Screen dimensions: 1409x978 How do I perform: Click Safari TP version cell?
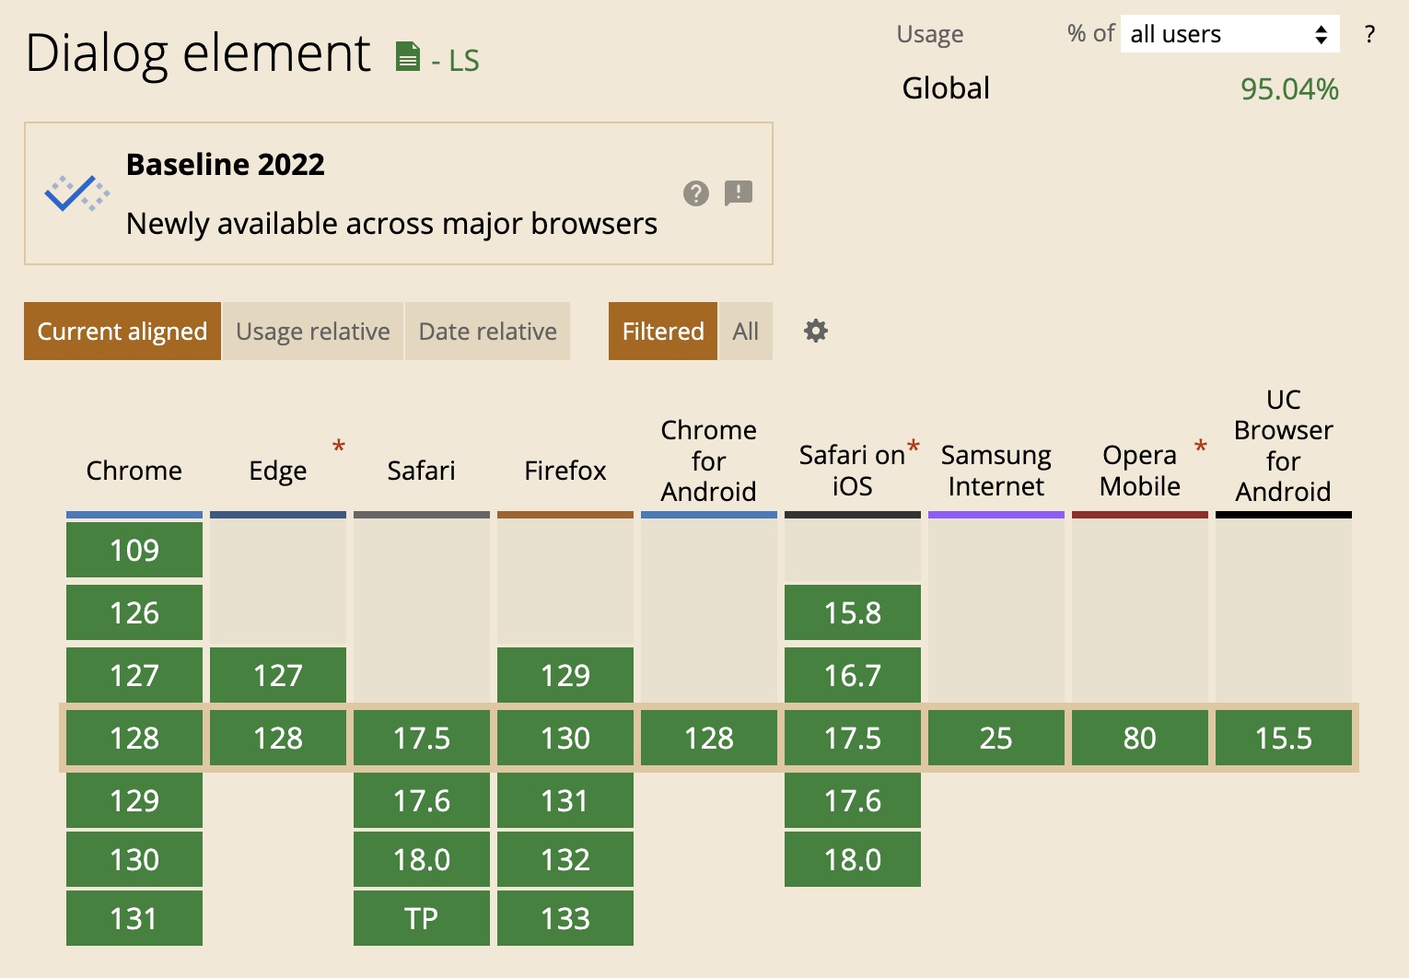click(422, 918)
